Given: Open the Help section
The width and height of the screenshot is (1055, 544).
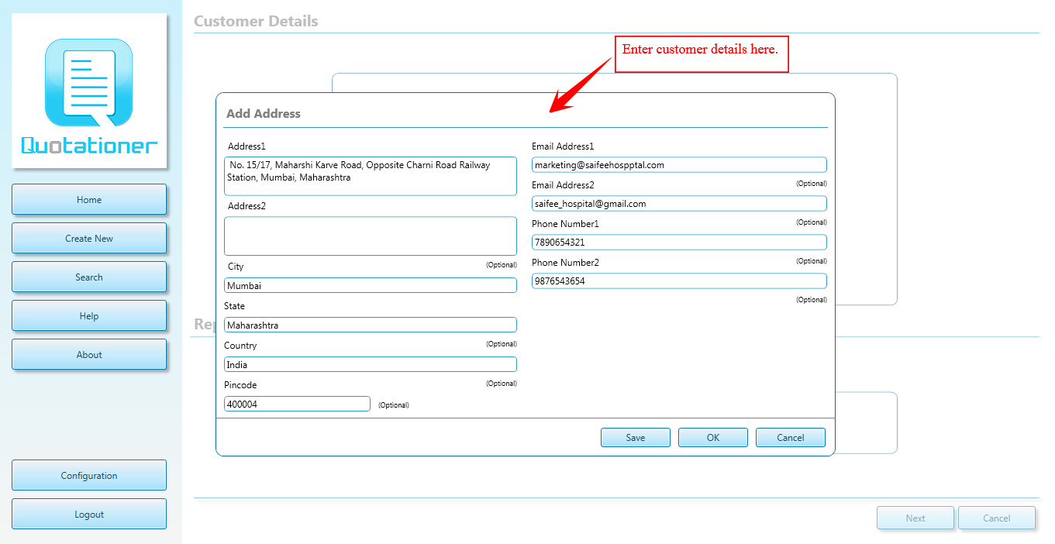Looking at the screenshot, I should (89, 315).
